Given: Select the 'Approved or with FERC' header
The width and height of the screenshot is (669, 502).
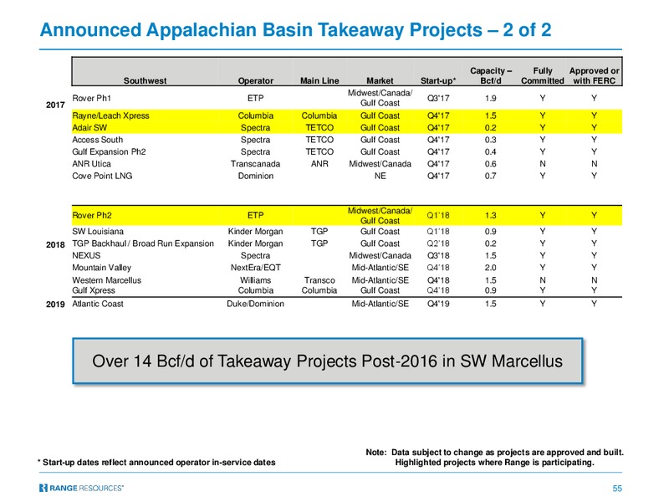Looking at the screenshot, I should [x=594, y=75].
